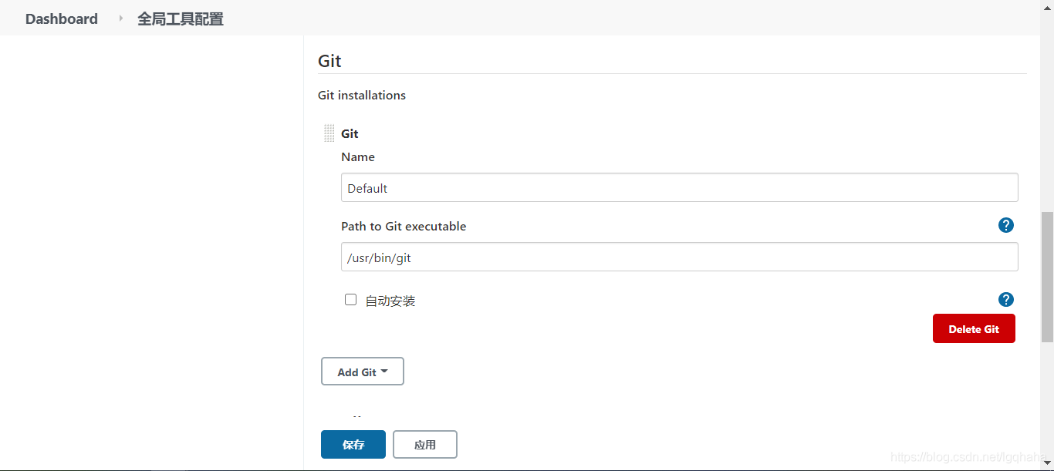The height and width of the screenshot is (471, 1054).
Task: Grab the Git installation drag handle
Action: click(329, 133)
